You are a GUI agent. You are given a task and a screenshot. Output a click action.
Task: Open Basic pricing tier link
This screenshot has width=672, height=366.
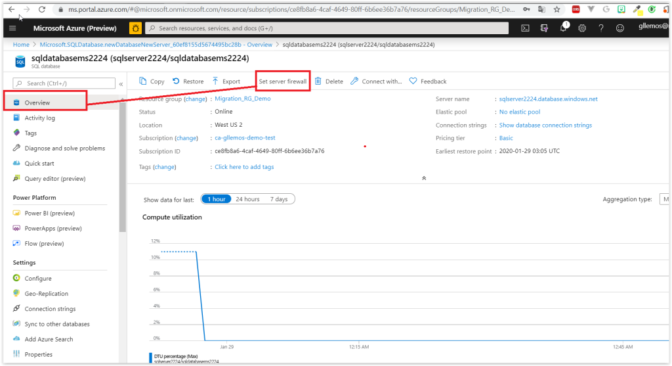click(x=506, y=138)
